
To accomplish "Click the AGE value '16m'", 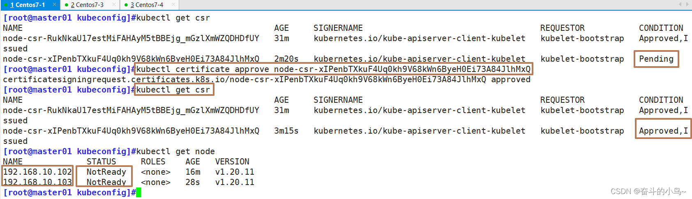I will coord(193,172).
